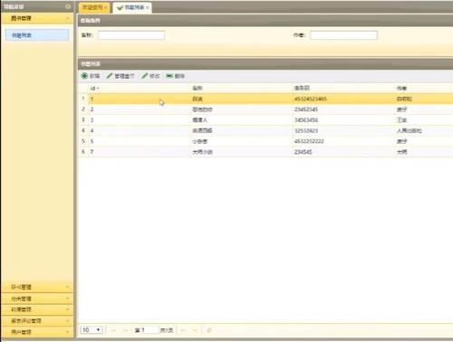Select the row with code 32532423
The width and height of the screenshot is (453, 342).
pos(265,130)
